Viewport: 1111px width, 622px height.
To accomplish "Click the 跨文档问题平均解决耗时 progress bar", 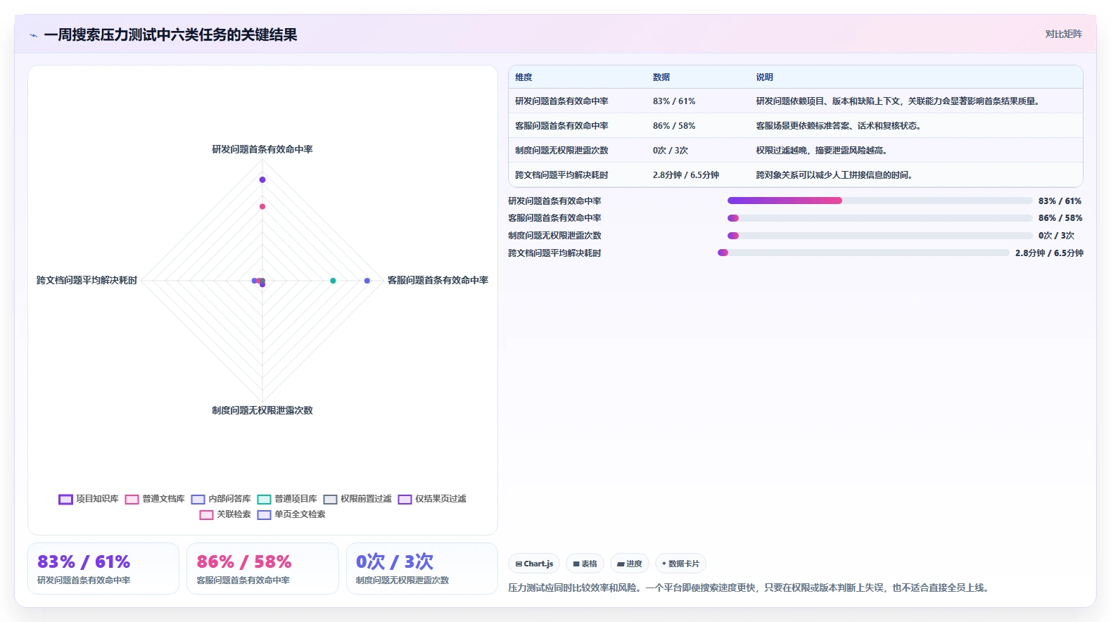I will [x=863, y=253].
